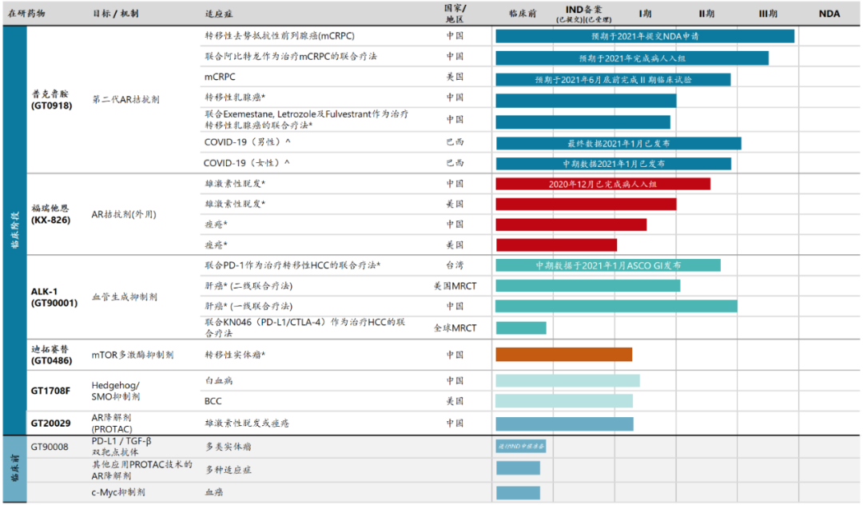Click the GT20029 drug label
This screenshot has width=863, height=505.
50,423
